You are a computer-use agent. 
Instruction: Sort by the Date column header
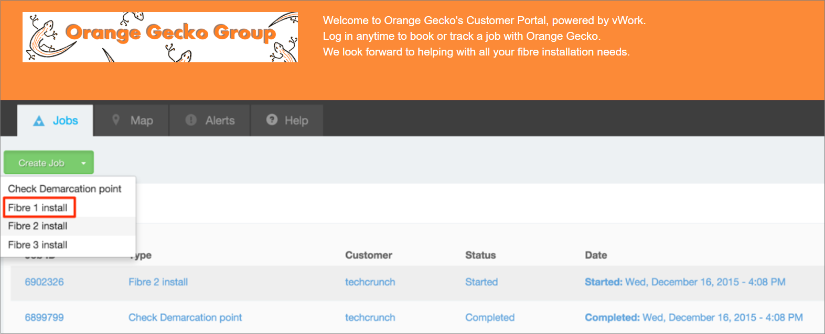pyautogui.click(x=596, y=255)
